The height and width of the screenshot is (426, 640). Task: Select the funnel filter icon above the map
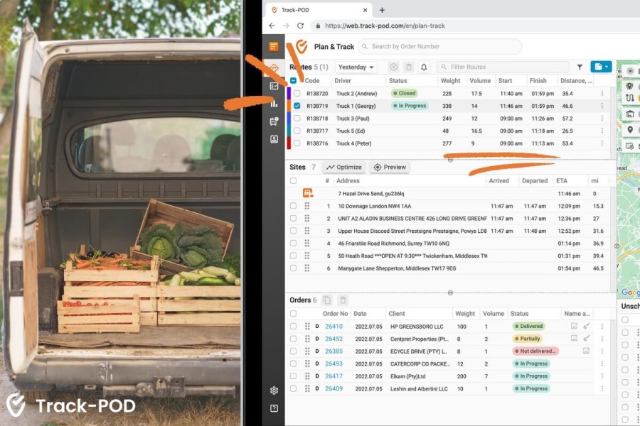coord(579,67)
